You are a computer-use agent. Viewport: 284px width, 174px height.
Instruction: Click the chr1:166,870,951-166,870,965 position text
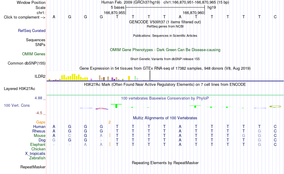click(x=196, y=2)
